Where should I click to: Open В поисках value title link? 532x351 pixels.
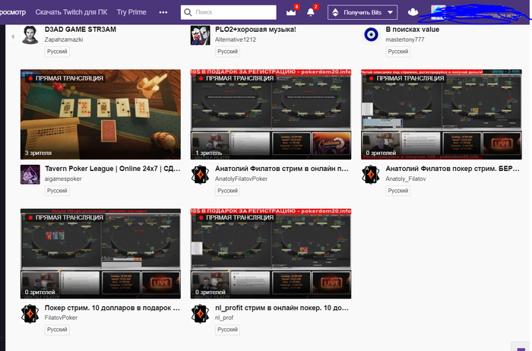point(412,30)
